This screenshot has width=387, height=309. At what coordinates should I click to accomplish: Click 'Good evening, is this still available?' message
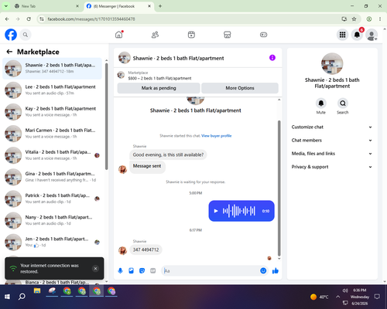168,154
